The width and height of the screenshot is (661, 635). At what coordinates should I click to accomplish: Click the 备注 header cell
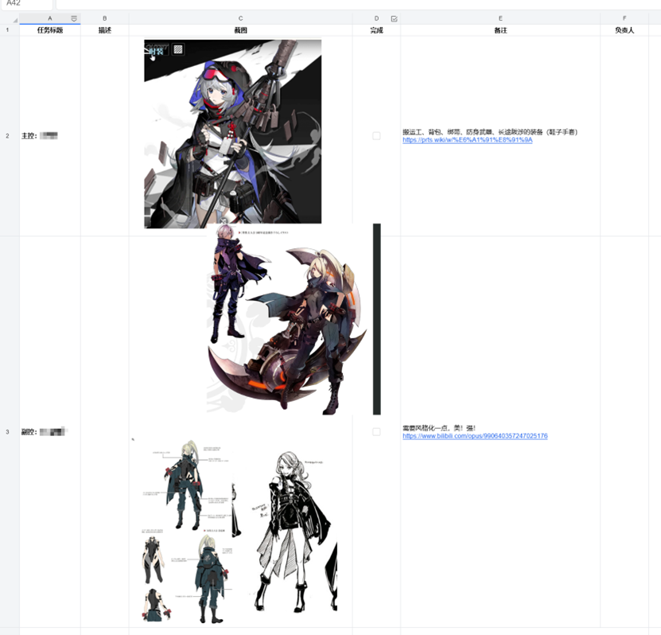tap(500, 30)
